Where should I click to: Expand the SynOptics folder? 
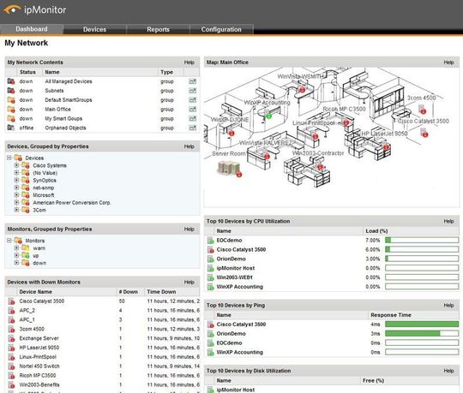click(x=16, y=180)
